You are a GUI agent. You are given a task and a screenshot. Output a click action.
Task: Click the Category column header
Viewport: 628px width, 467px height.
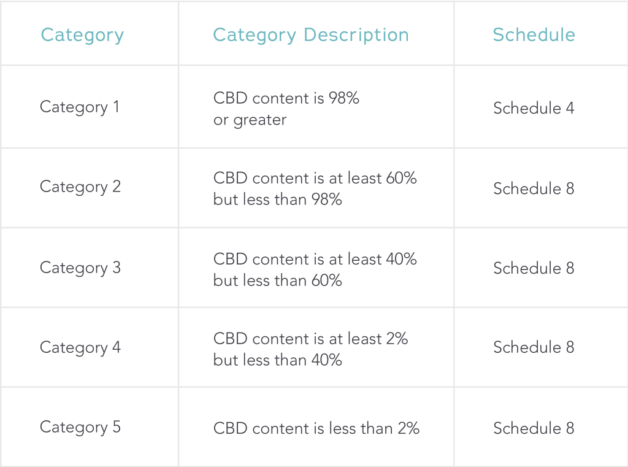point(82,35)
